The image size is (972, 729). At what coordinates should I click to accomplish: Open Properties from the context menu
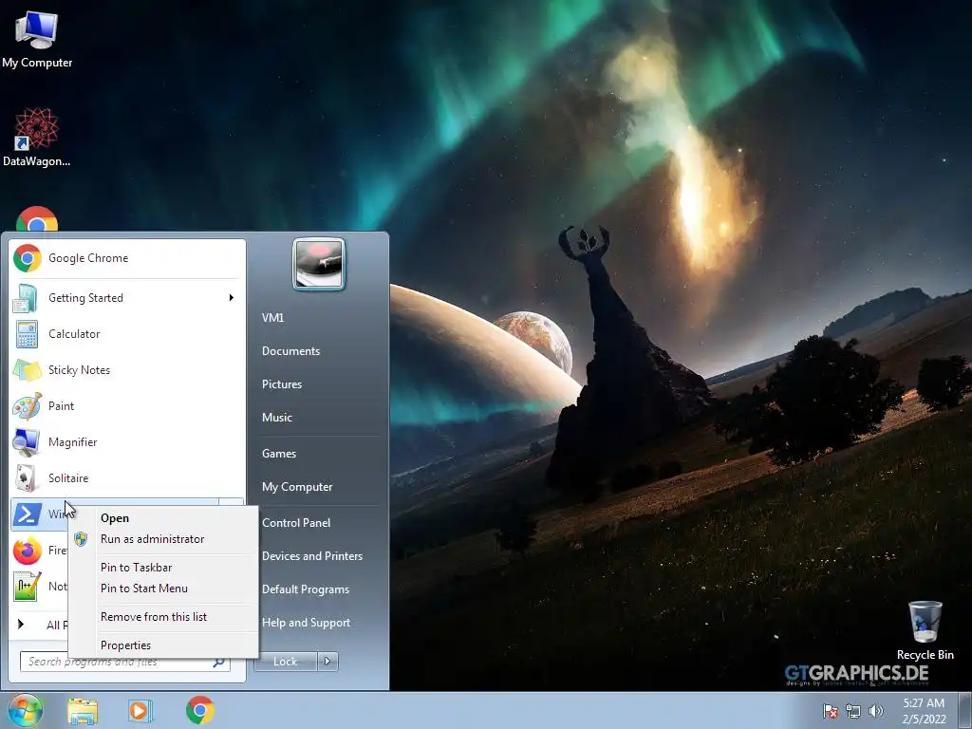coord(163,645)
